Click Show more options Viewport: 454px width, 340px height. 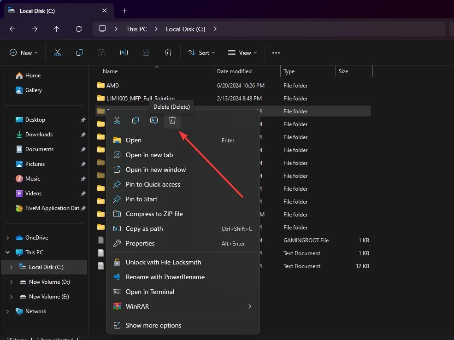point(183,326)
